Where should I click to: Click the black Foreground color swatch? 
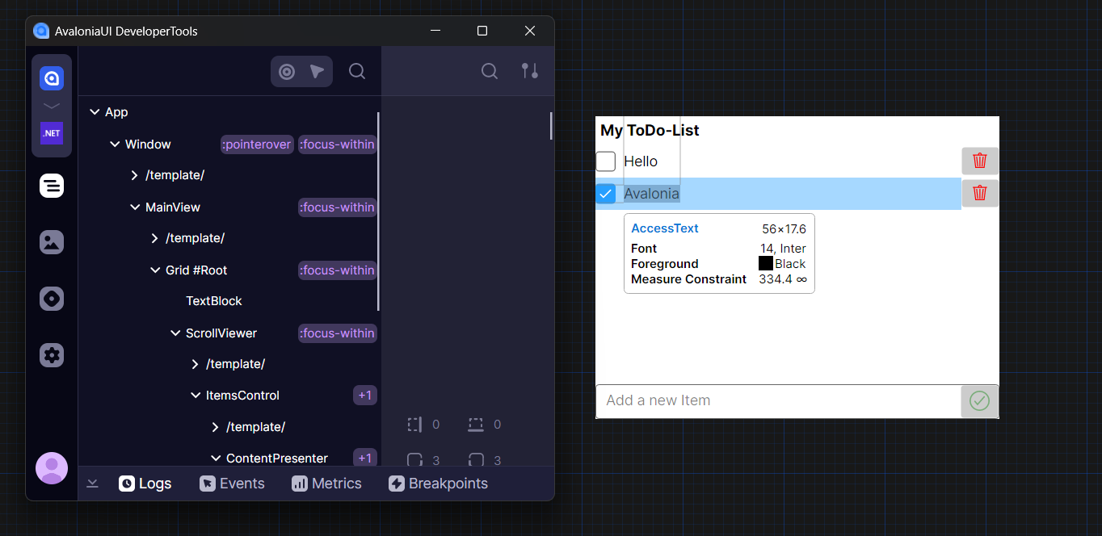(765, 263)
